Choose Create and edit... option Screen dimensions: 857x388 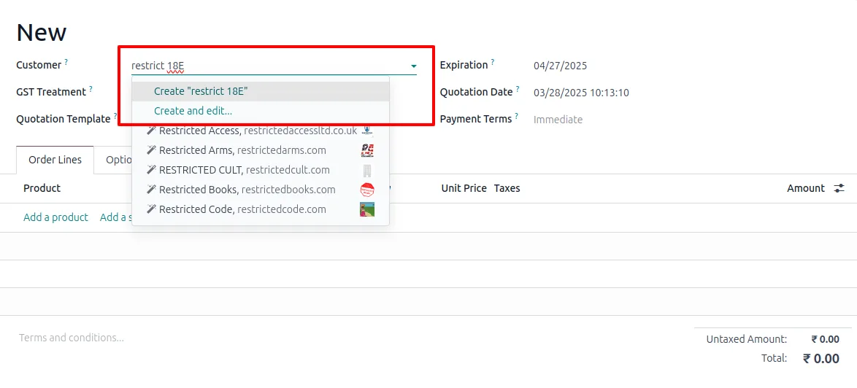tap(261, 111)
